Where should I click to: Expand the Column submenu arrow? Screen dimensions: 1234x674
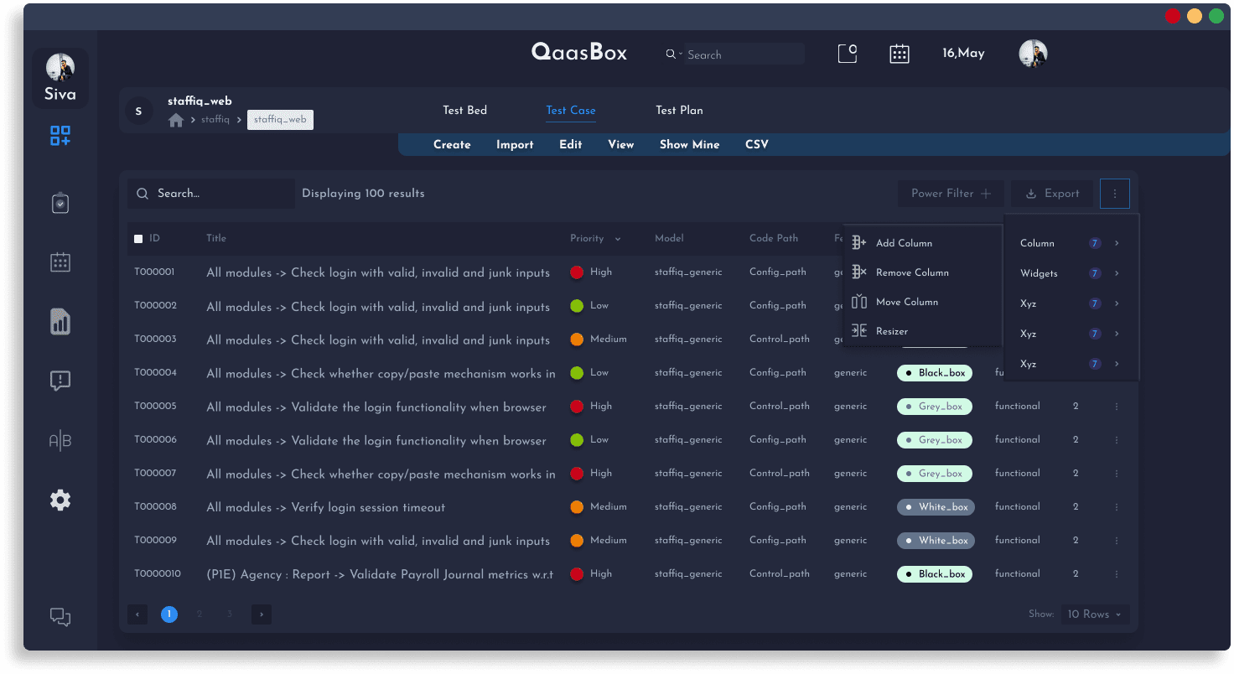[x=1117, y=243]
